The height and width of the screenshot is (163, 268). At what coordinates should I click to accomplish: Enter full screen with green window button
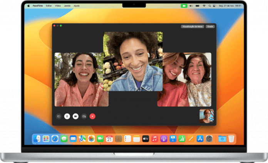pos(61,26)
